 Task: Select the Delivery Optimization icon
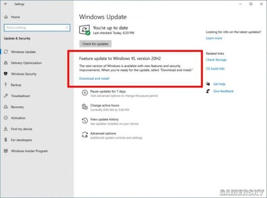click(x=6, y=63)
